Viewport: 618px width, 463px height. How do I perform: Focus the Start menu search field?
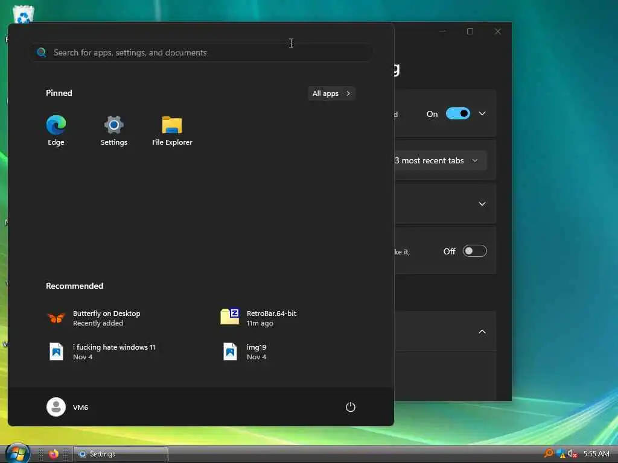click(202, 52)
